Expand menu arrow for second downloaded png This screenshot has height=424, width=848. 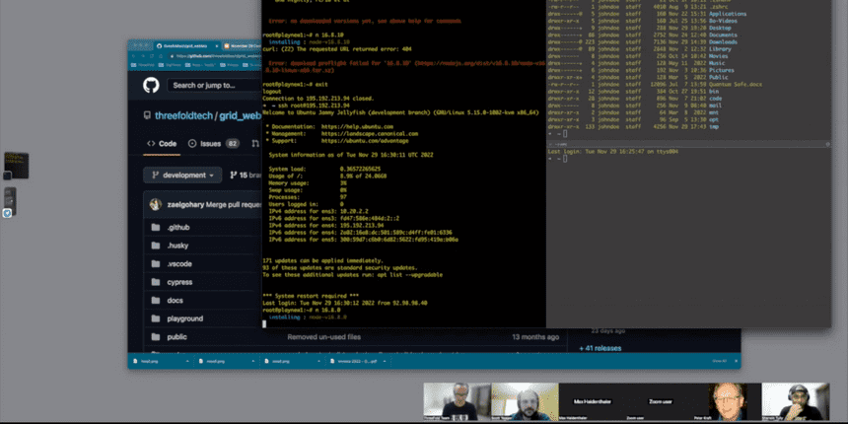252,361
